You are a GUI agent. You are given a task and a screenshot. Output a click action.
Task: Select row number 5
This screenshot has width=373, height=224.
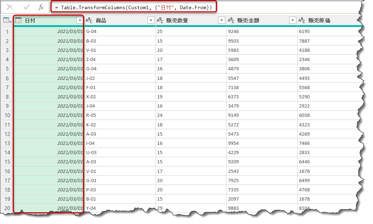click(x=7, y=69)
